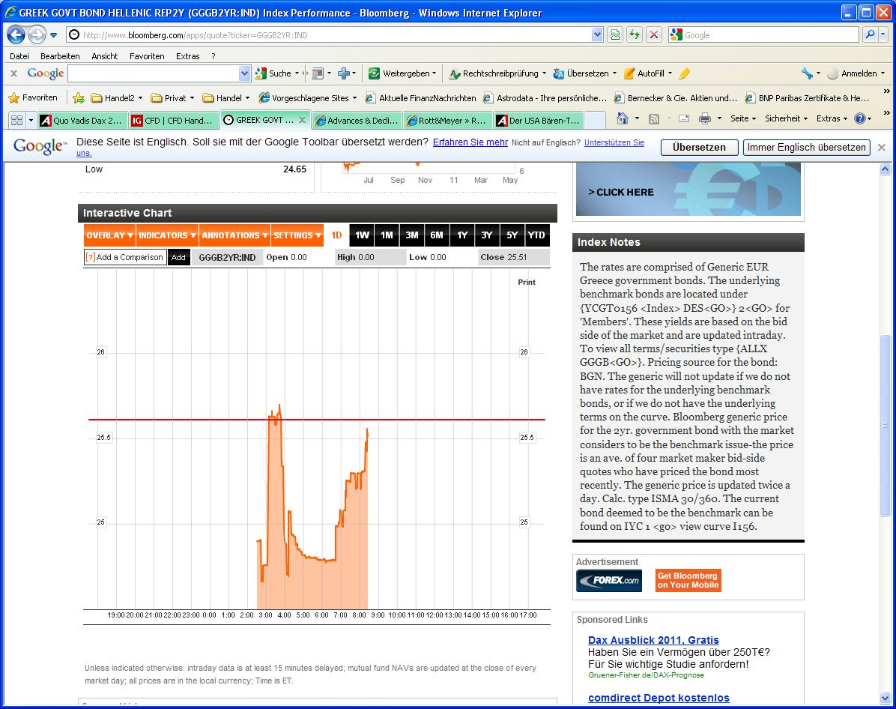Dismiss the translation bar with X
Image resolution: width=896 pixels, height=709 pixels.
[881, 148]
